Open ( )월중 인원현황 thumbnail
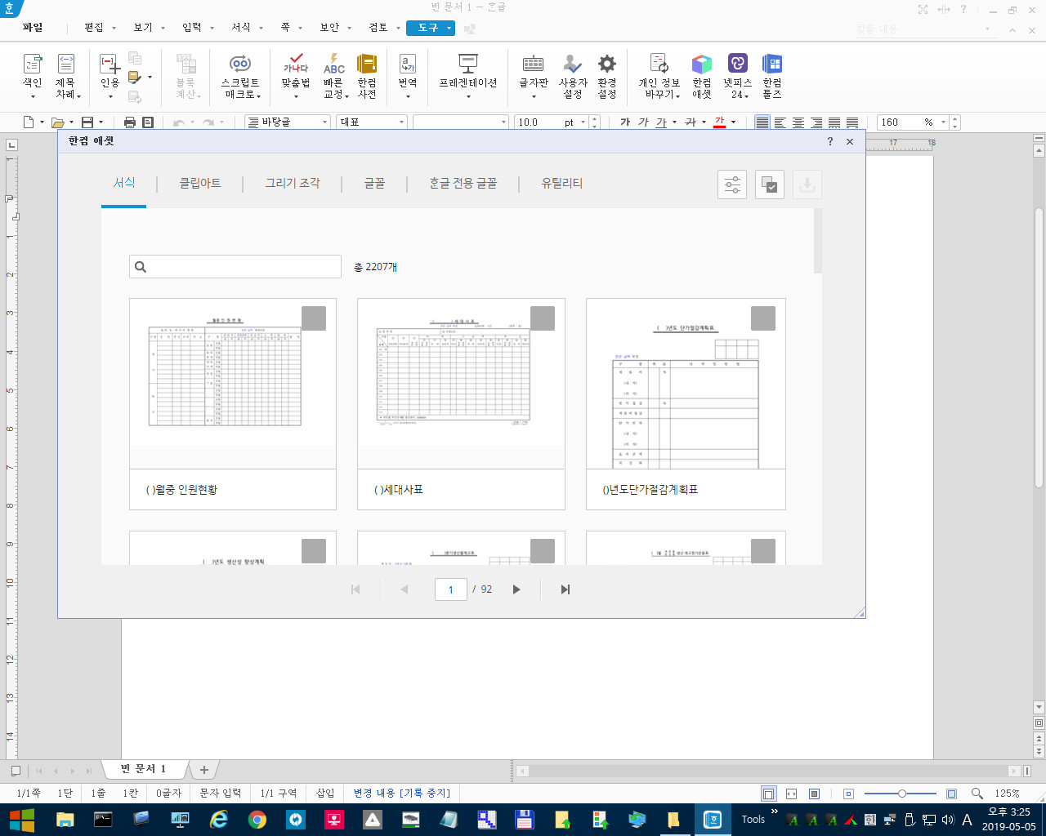This screenshot has width=1046, height=836. coord(233,384)
